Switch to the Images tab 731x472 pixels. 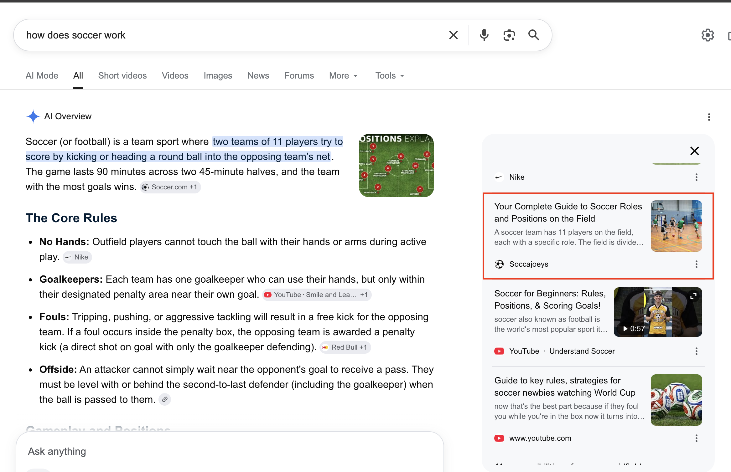coord(218,76)
